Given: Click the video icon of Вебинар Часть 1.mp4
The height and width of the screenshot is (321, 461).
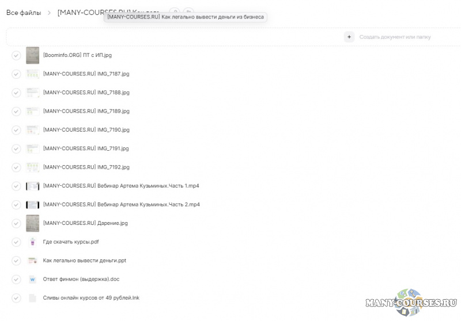Looking at the screenshot, I should coord(32,186).
